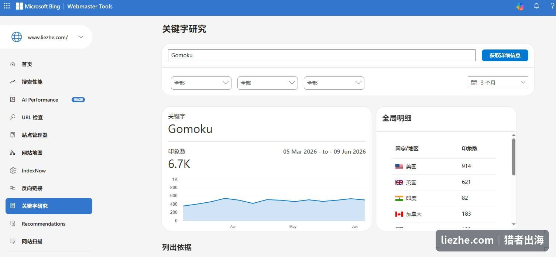Viewport: 556px width, 257px height.
Task: Click the Canada flag icon
Action: click(x=399, y=214)
